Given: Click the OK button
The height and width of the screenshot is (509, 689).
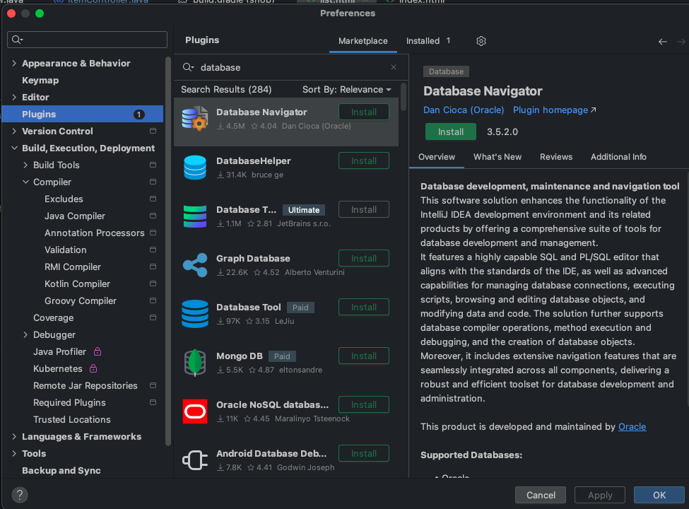Looking at the screenshot, I should click(x=659, y=495).
